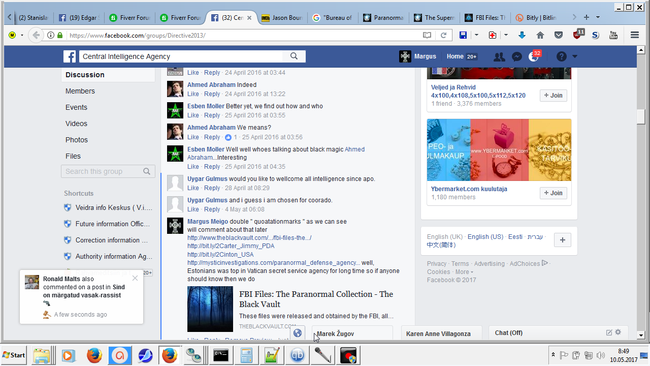650x366 pixels.
Task: Click the YouTube toolbar icon
Action: pos(613,35)
